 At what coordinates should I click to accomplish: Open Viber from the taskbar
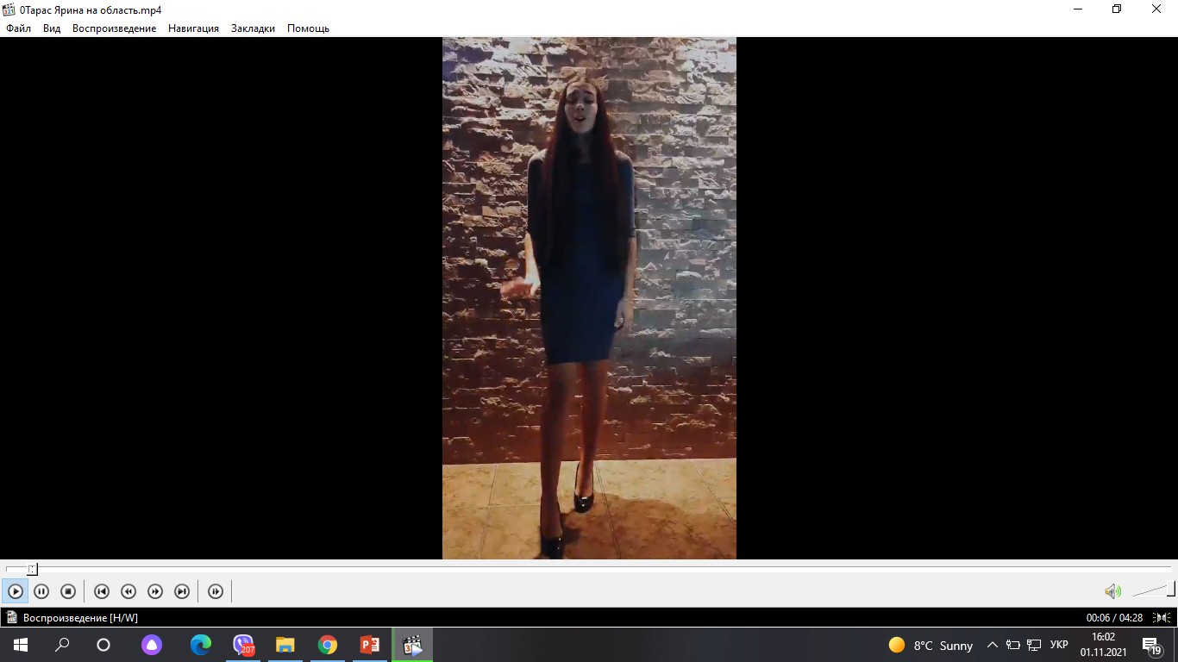(243, 645)
